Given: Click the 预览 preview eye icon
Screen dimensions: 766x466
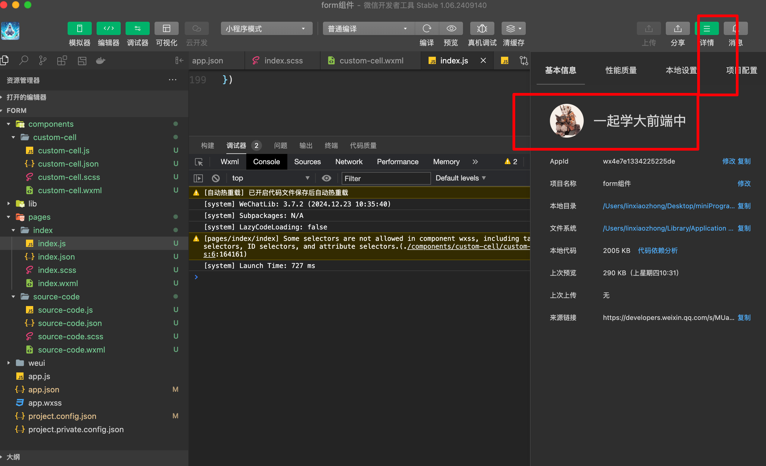Looking at the screenshot, I should click(x=451, y=29).
